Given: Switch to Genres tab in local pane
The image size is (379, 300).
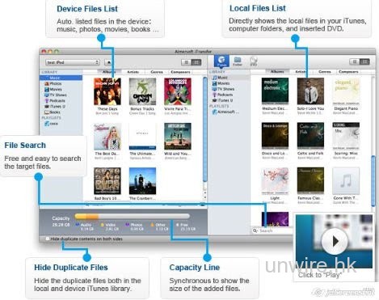Looking at the screenshot, I should tap(325, 72).
